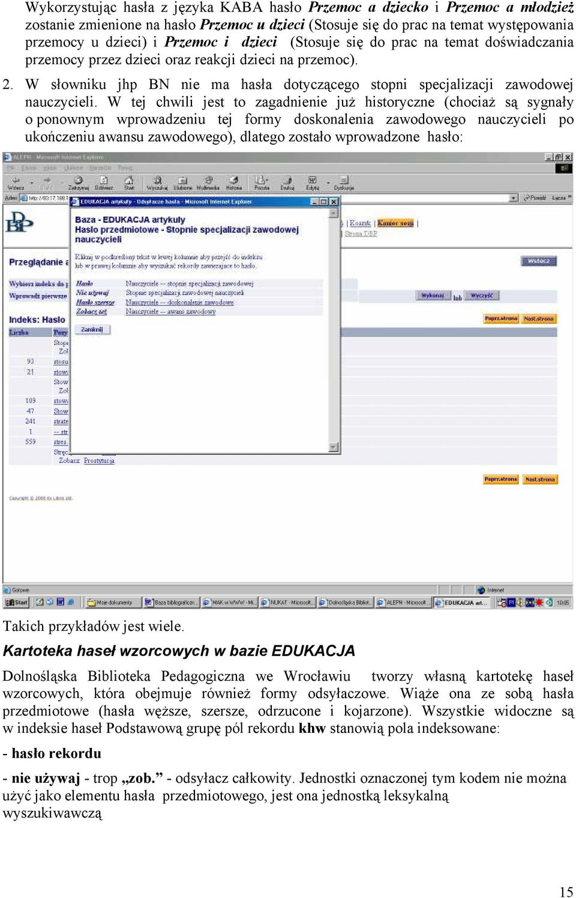Image resolution: width=576 pixels, height=898 pixels.
Task: Click the Wstecz back arrow in IE toolbar
Action: click(16, 182)
